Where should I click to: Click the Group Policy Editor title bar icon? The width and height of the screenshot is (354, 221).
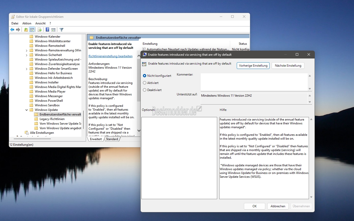(13, 17)
